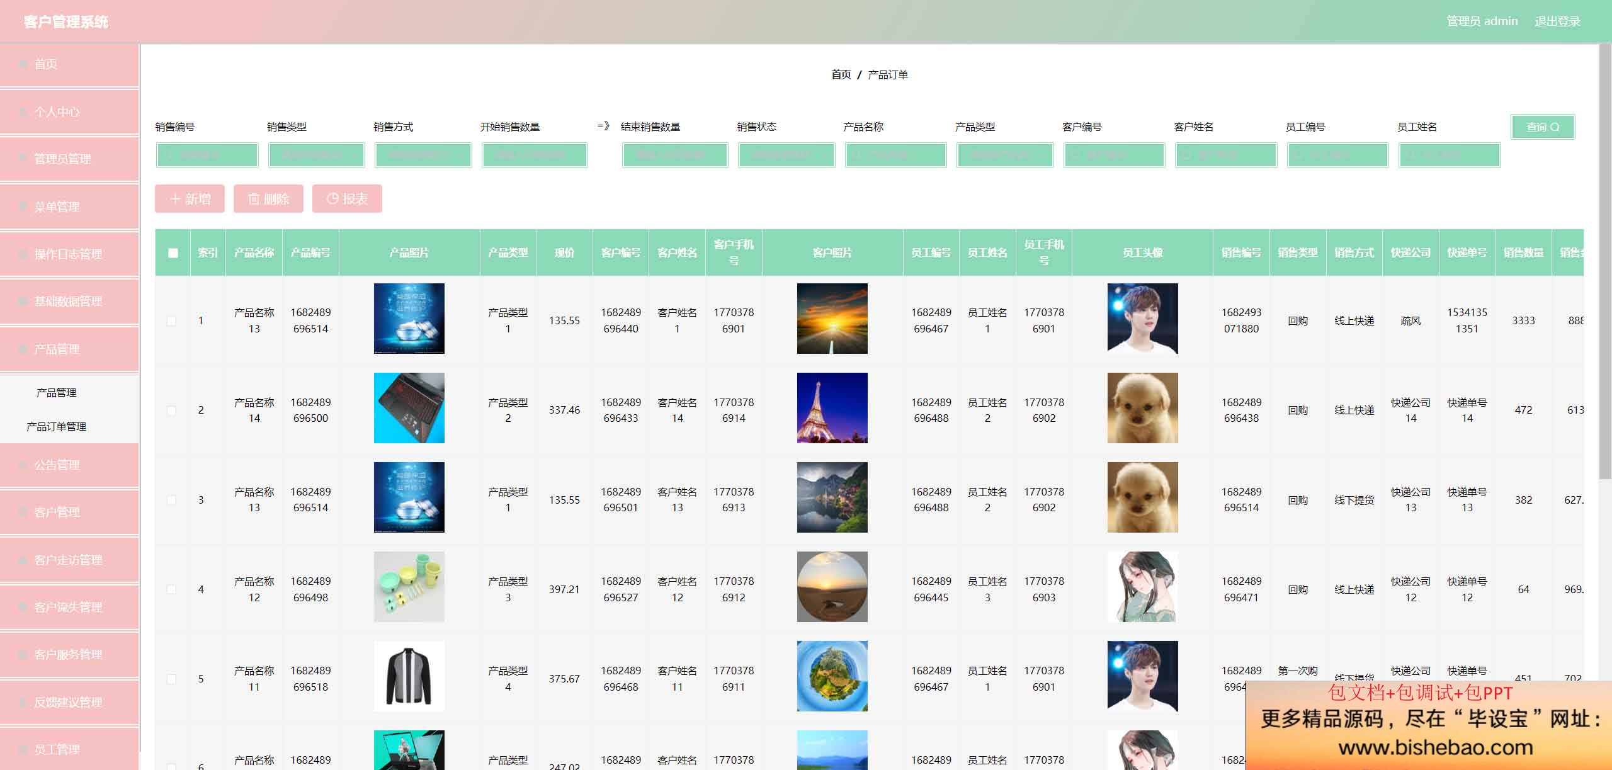Check the checkbox for row 2
This screenshot has width=1612, height=770.
171,410
